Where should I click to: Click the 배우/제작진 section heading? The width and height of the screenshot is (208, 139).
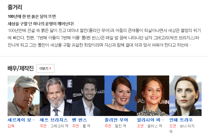pyautogui.click(x=20, y=68)
